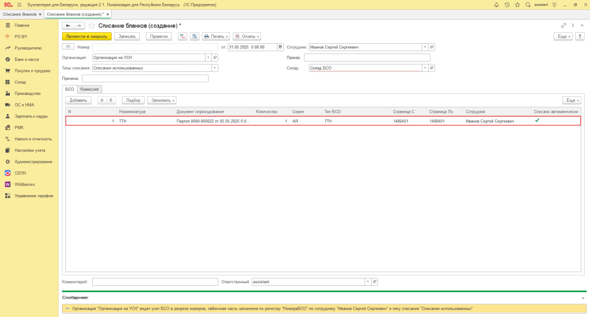Click the Подбор button

click(x=133, y=100)
